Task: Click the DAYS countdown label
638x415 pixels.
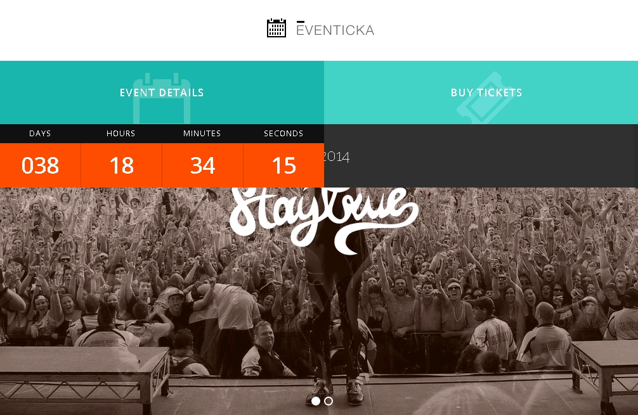Action: point(41,133)
